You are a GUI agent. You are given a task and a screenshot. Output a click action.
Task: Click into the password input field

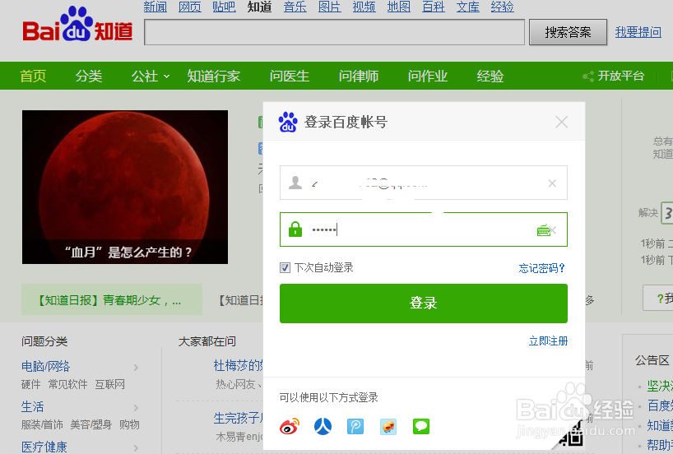point(424,229)
